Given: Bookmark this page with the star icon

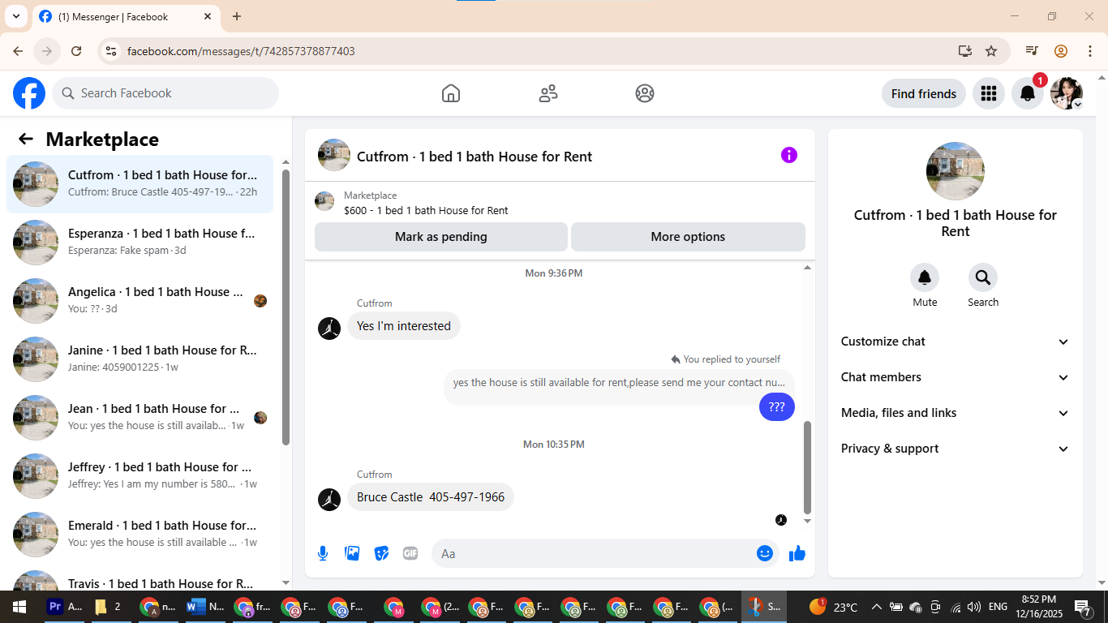Looking at the screenshot, I should coord(991,51).
